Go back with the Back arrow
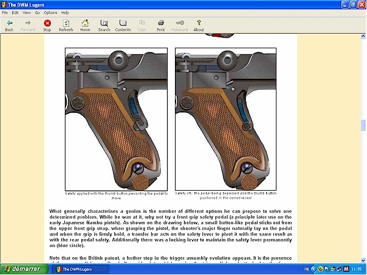The height and width of the screenshot is (275, 367). pos(9,26)
